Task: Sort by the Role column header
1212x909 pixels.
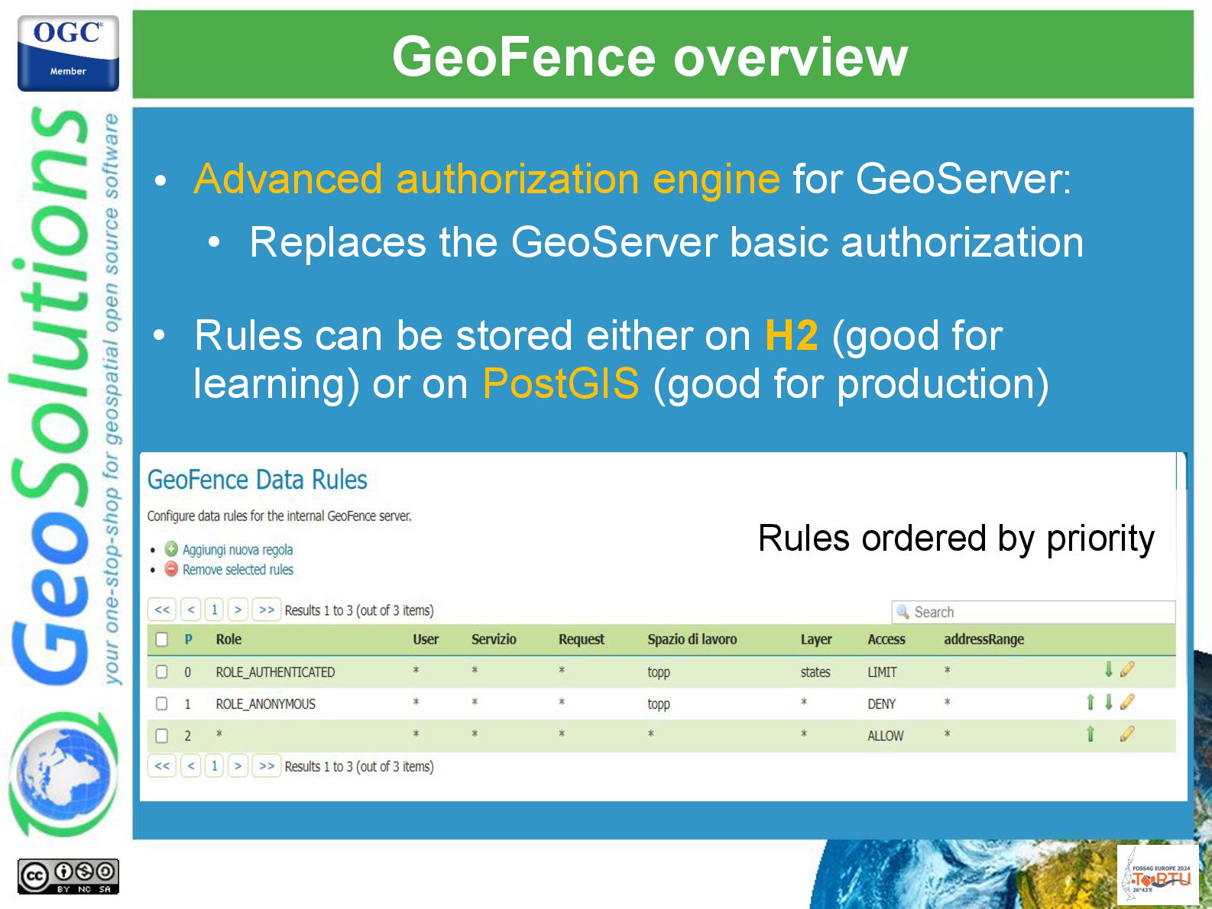Action: (228, 639)
